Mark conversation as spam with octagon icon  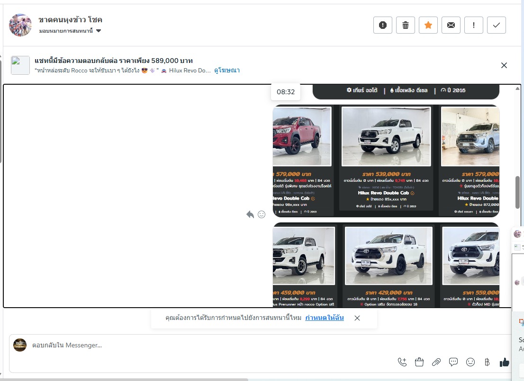(382, 25)
